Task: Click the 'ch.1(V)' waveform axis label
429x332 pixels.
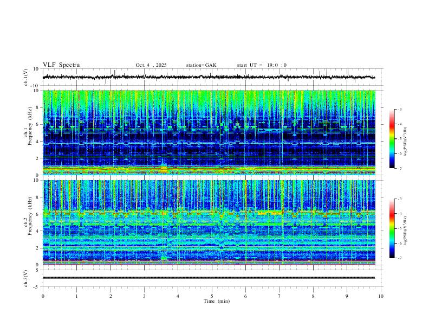Action: click(26, 77)
